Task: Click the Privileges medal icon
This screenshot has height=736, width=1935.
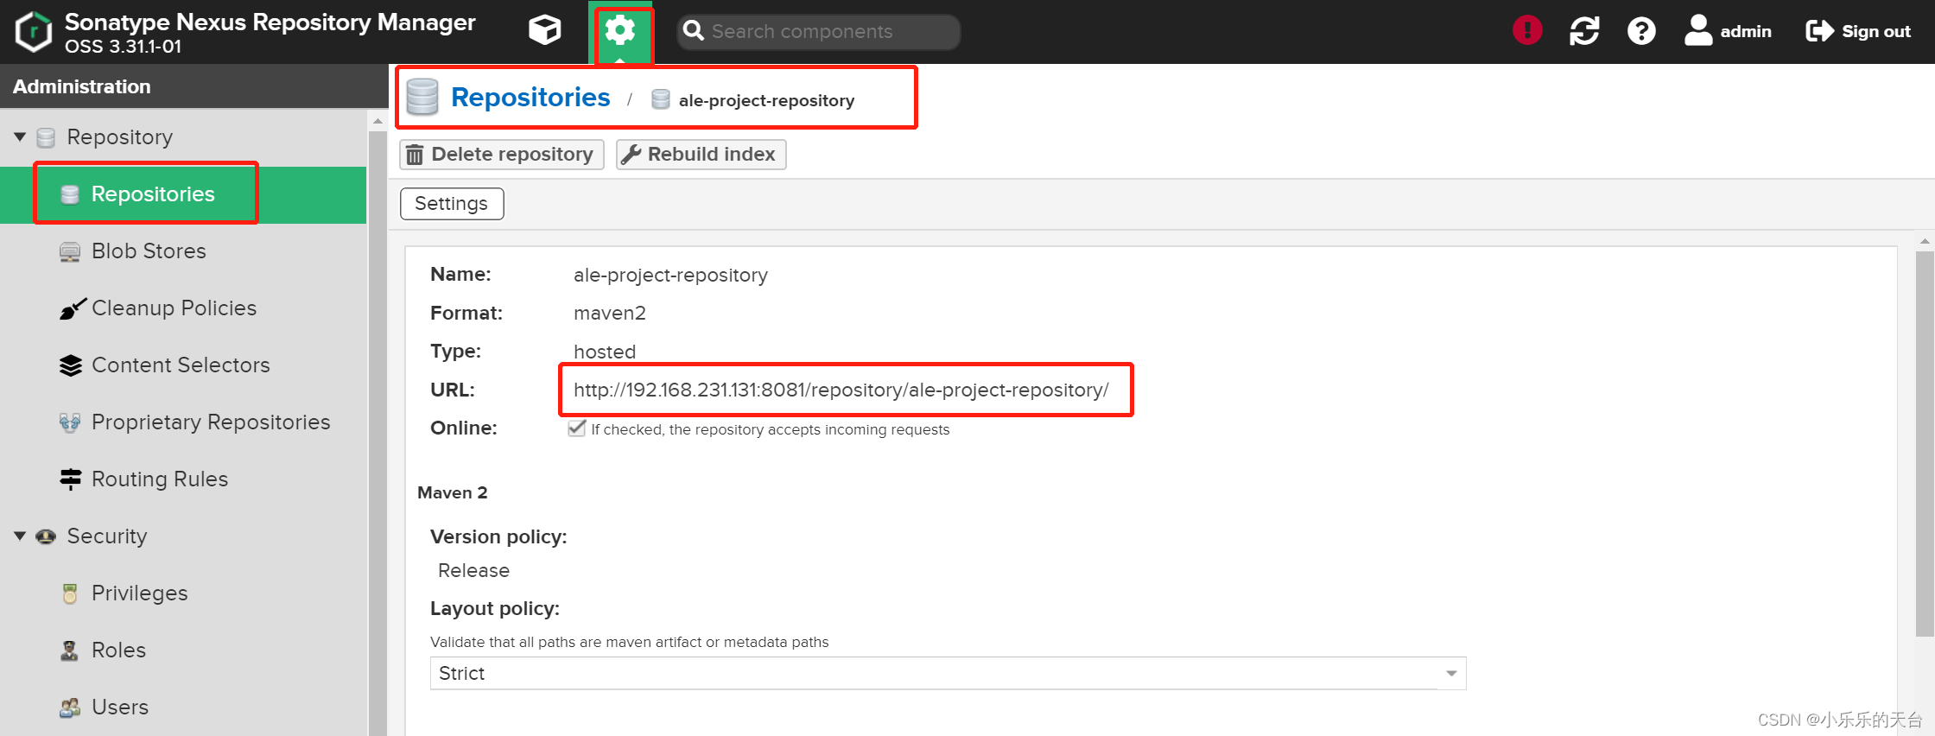Action: click(70, 593)
